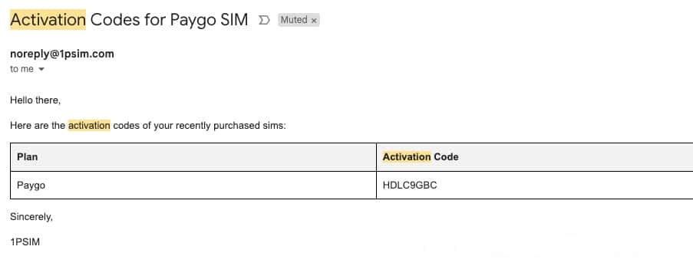
Task: Click the 'Hello there,' greeting
Action: [x=35, y=100]
